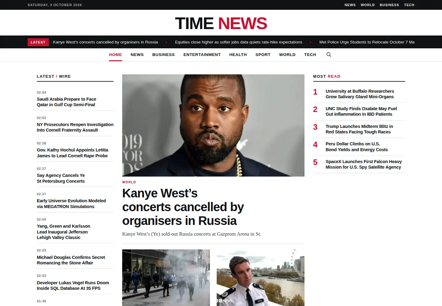This screenshot has width=442, height=306.
Task: Read Michael Douglas Romancing the Stone story
Action: coord(71,260)
